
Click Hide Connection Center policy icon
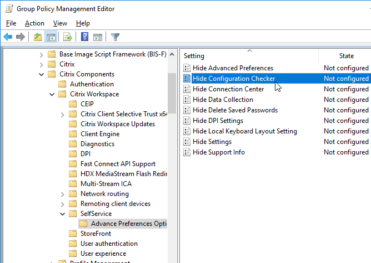tap(187, 89)
